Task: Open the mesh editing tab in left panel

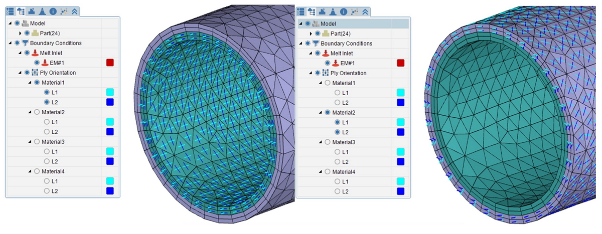Action: (x=32, y=11)
